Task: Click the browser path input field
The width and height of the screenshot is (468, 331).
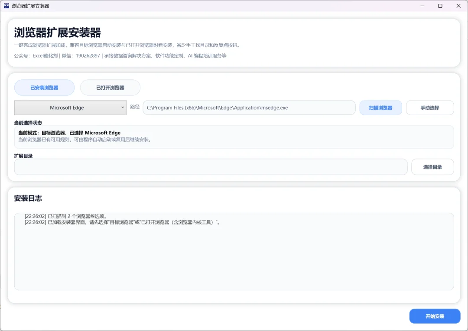Action: [x=249, y=108]
